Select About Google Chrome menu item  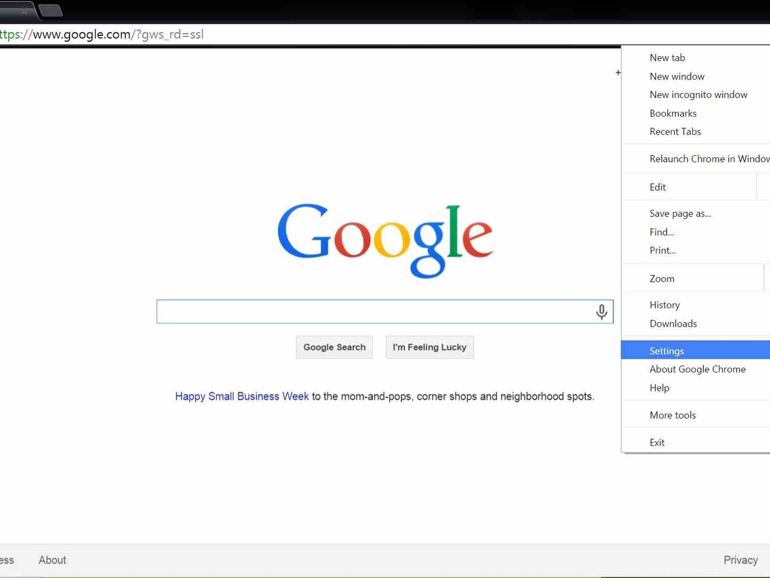tap(696, 369)
